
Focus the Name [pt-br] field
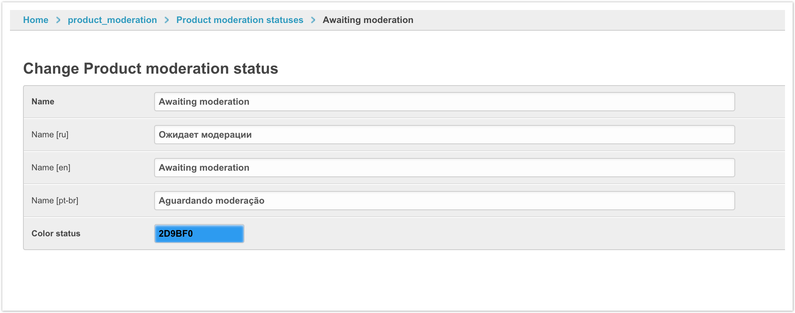coord(444,201)
